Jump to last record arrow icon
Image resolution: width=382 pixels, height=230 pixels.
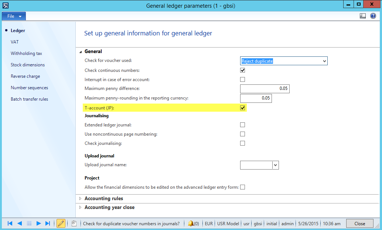[x=48, y=223]
